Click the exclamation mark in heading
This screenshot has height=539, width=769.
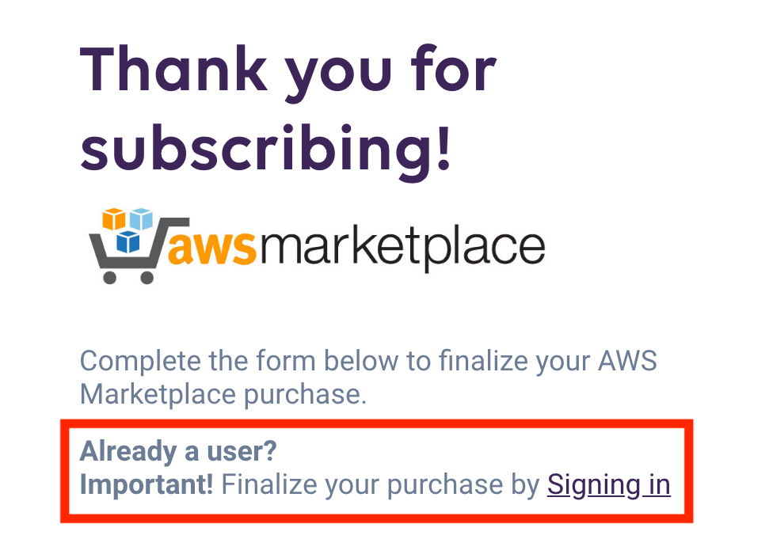(444, 147)
